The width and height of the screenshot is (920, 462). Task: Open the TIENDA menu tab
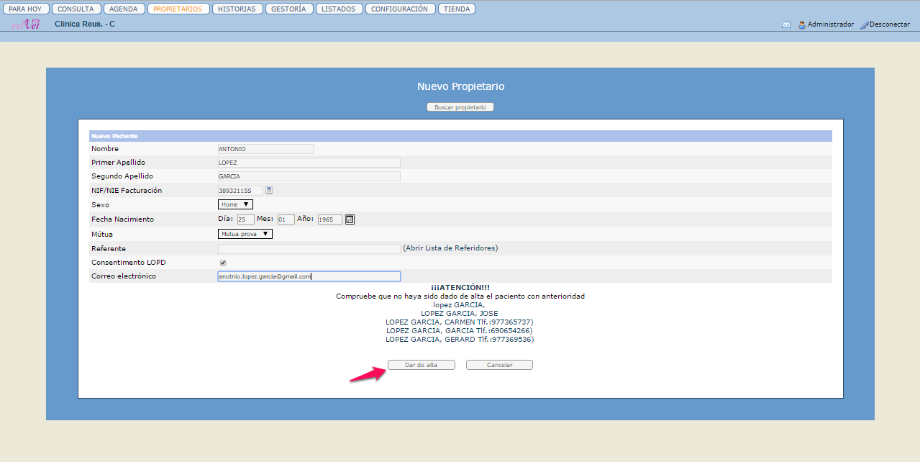point(456,9)
